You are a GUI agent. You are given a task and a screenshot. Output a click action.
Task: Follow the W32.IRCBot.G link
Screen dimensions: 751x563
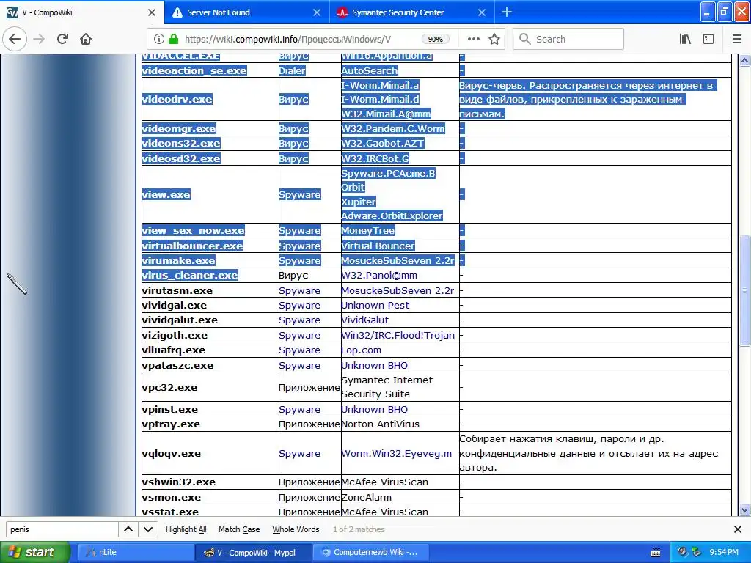point(375,158)
